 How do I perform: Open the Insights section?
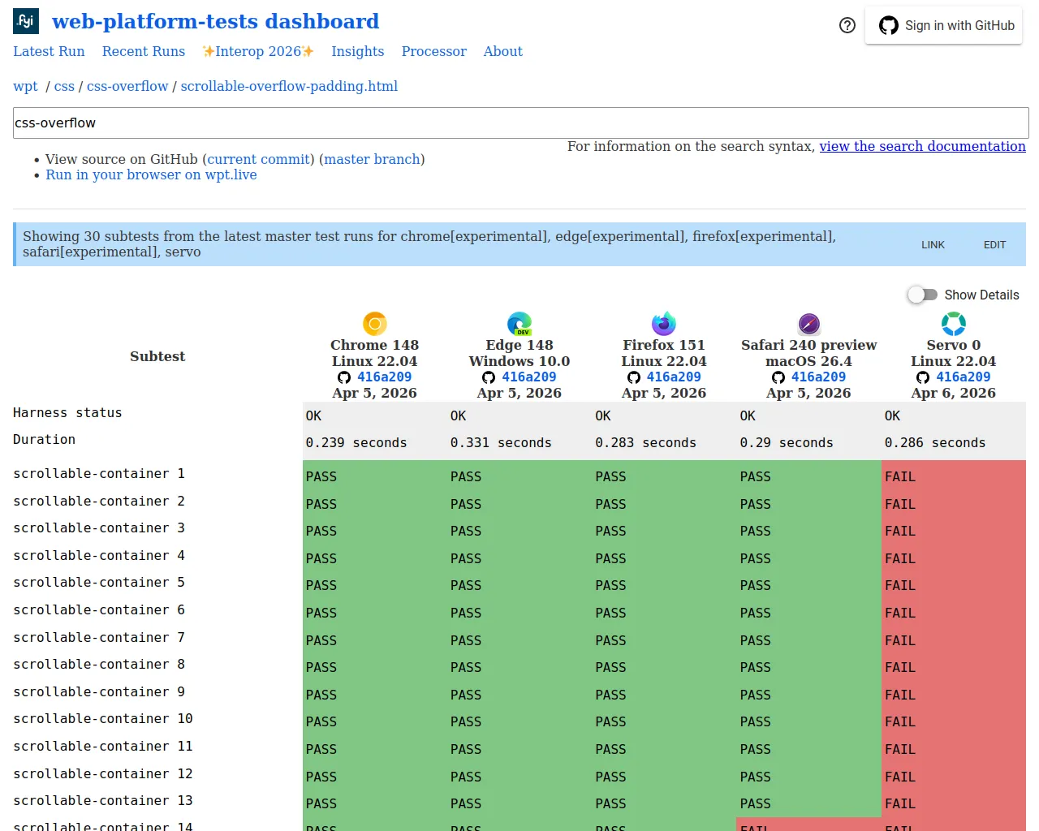pyautogui.click(x=357, y=51)
